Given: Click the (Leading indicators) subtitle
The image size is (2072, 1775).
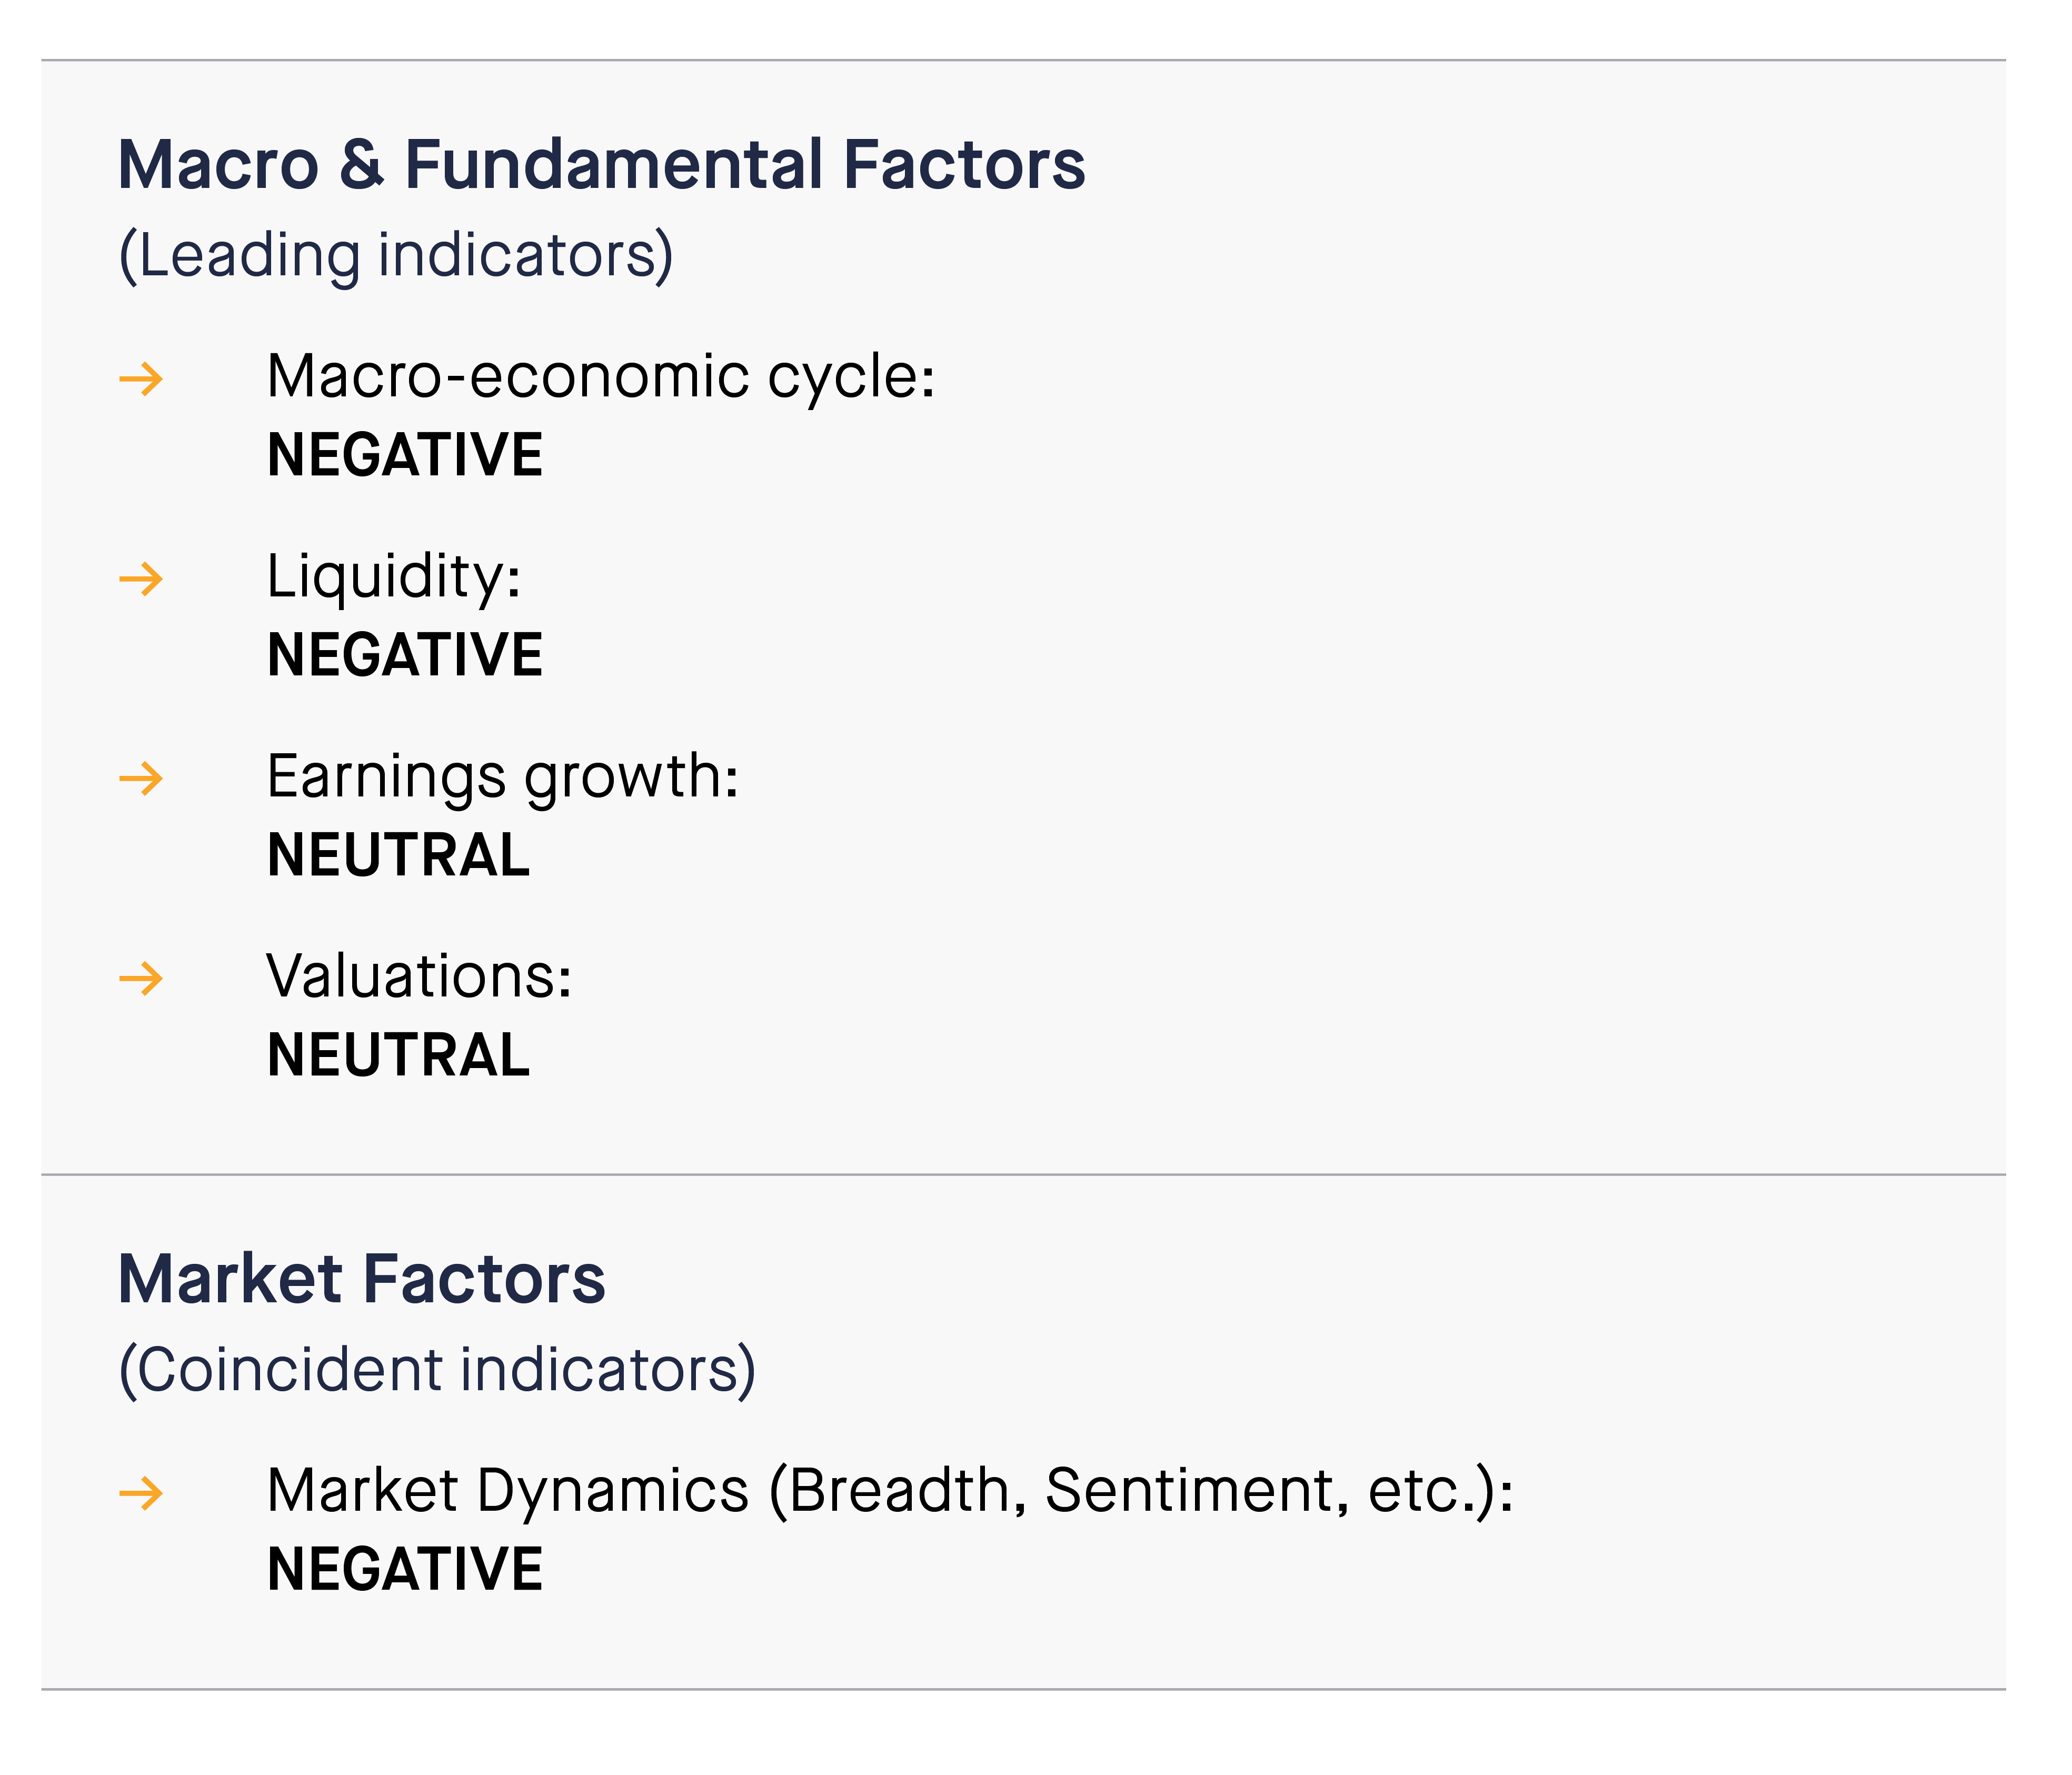Looking at the screenshot, I should (x=396, y=256).
